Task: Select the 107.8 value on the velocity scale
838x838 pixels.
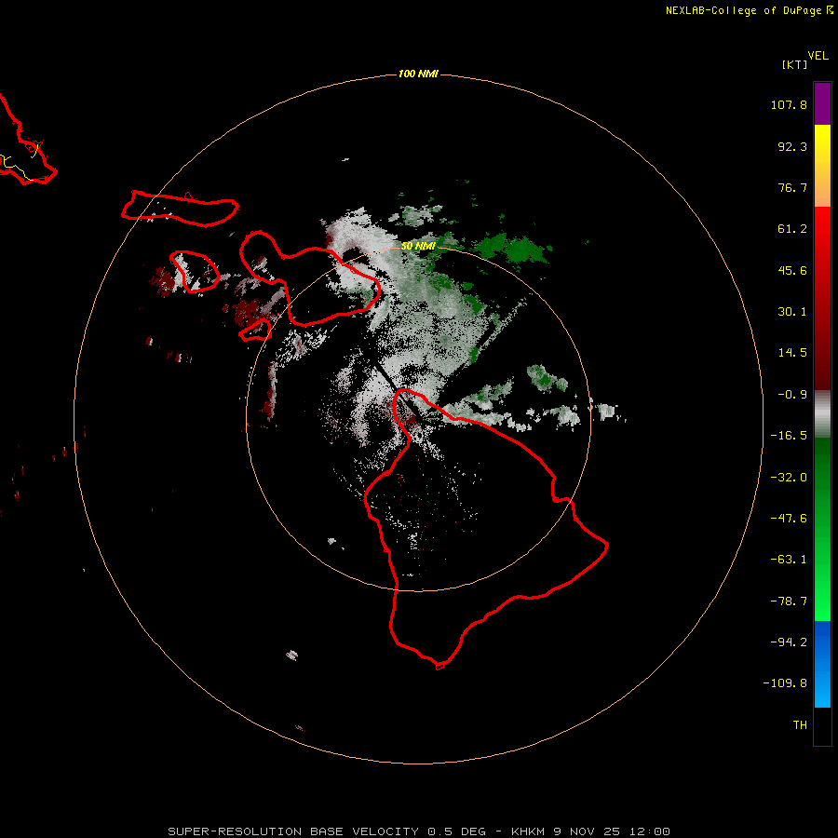Action: 789,104
